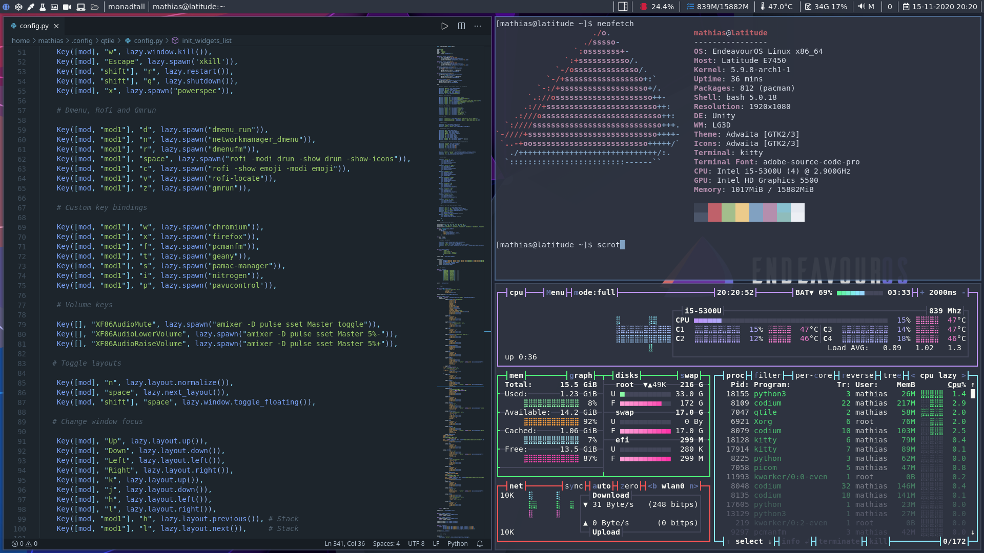The image size is (984, 553).
Task: Select the video camera workspace icon
Action: click(x=67, y=7)
